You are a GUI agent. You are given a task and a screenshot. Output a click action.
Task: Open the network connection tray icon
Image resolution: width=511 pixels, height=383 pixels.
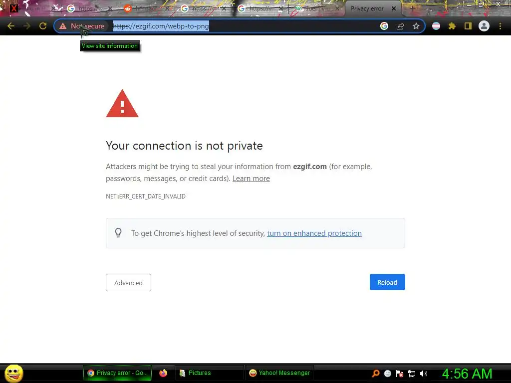pyautogui.click(x=412, y=374)
